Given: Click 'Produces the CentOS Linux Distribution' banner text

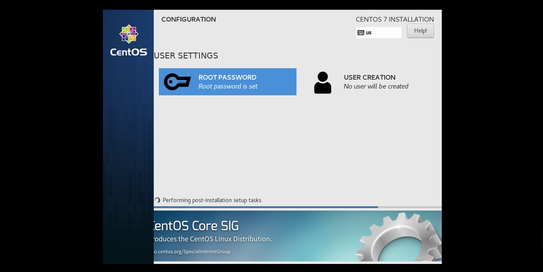Looking at the screenshot, I should pos(213,239).
